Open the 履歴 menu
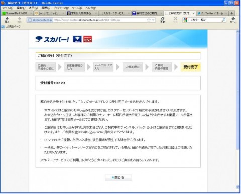The image size is (241, 194). tap(46, 8)
